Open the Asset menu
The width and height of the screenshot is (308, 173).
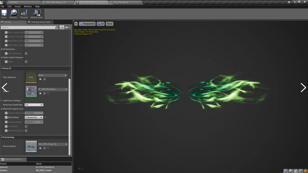[18, 7]
